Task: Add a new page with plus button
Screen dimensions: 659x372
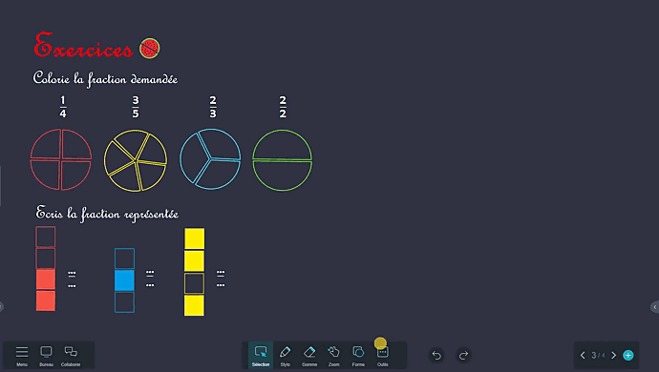Action: (628, 355)
